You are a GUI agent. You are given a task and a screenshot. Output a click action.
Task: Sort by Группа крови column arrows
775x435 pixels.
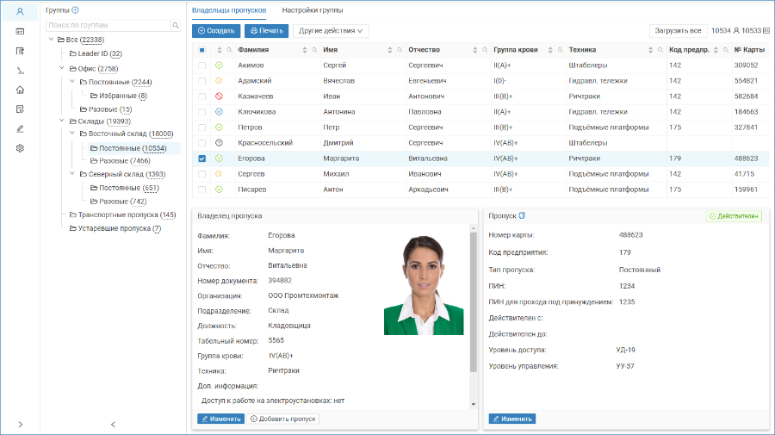[550, 50]
